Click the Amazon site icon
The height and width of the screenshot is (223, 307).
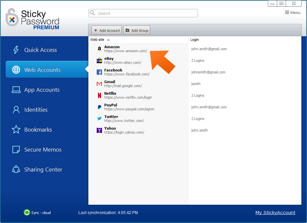point(99,49)
